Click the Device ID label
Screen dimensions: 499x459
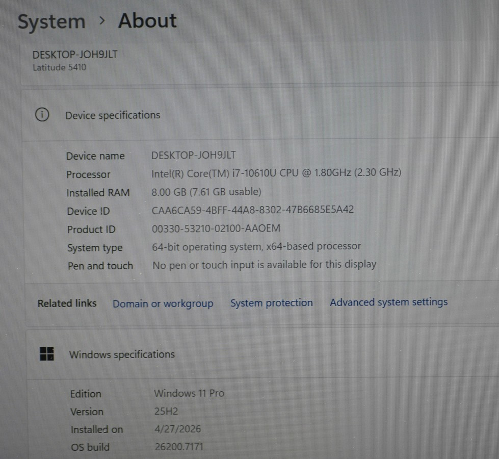click(x=88, y=211)
